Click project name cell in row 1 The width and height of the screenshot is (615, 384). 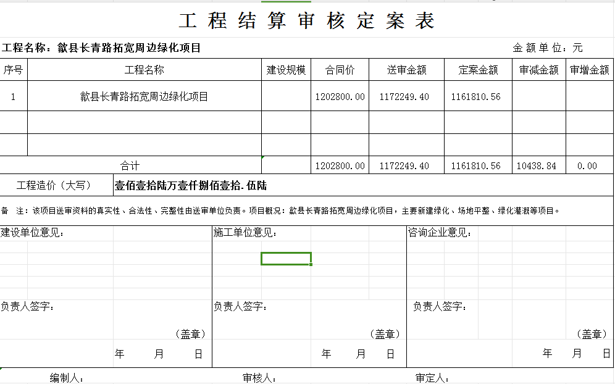point(144,96)
